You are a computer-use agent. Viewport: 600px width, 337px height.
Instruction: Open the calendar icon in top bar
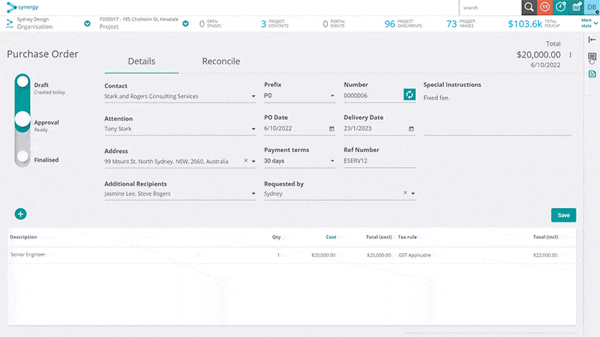[576, 7]
